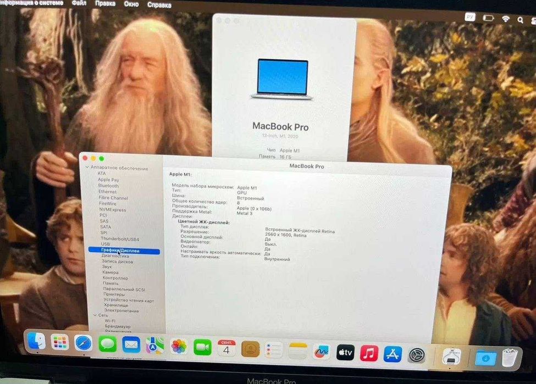Open the Файл menu

79,3
